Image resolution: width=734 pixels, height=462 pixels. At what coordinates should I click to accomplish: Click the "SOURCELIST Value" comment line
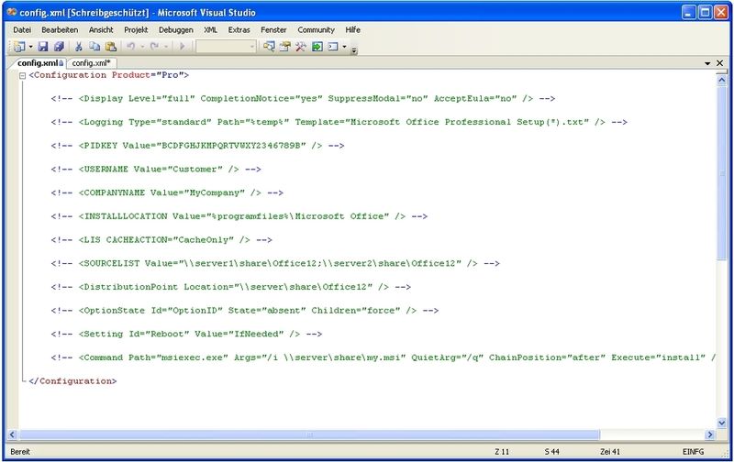pos(275,263)
